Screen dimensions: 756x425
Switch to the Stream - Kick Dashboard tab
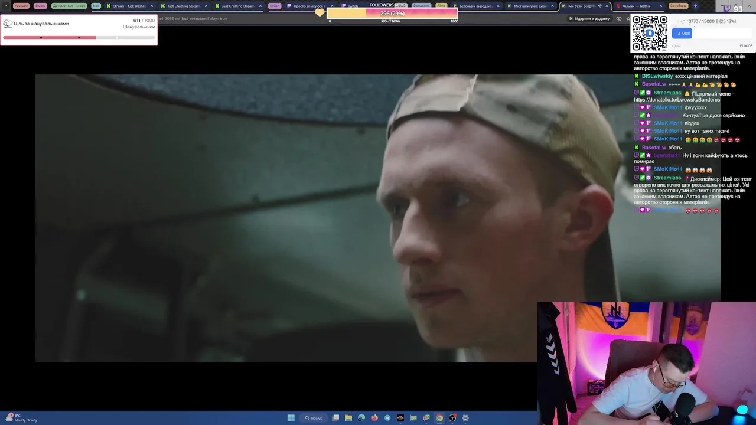click(x=129, y=6)
